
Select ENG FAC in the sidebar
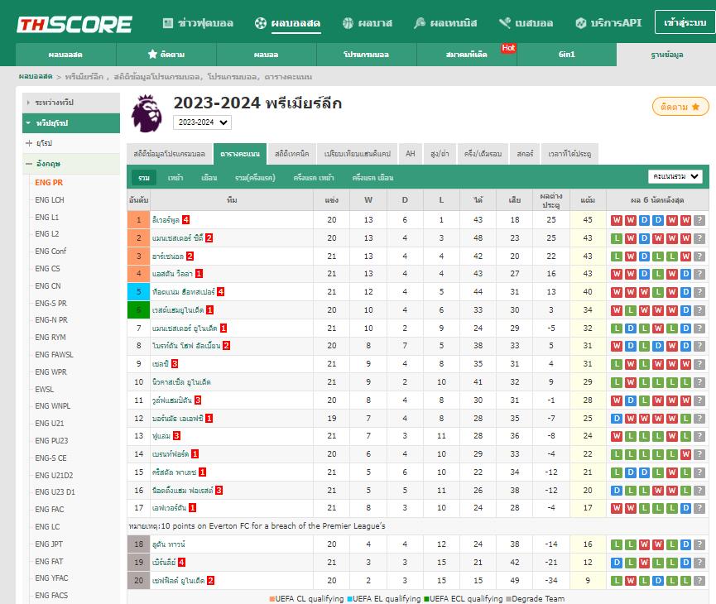[50, 509]
